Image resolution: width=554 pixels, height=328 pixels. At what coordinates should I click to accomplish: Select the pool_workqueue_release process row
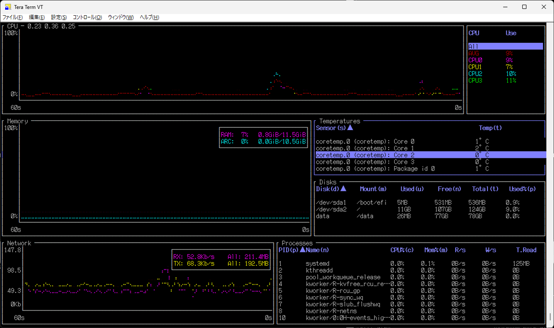(x=411, y=277)
